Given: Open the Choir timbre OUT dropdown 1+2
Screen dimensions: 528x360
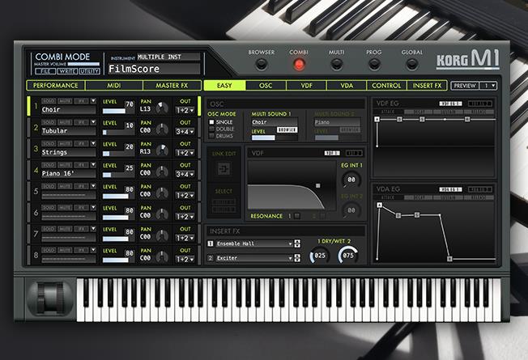Looking at the screenshot, I should (x=185, y=110).
